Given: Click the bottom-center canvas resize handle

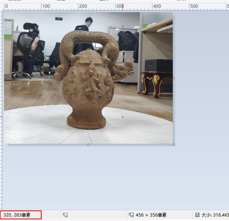Looking at the screenshot, I should click(x=88, y=144).
